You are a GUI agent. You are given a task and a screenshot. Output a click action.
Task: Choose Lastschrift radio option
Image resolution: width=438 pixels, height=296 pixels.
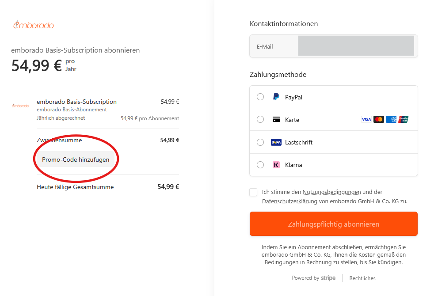pyautogui.click(x=260, y=142)
